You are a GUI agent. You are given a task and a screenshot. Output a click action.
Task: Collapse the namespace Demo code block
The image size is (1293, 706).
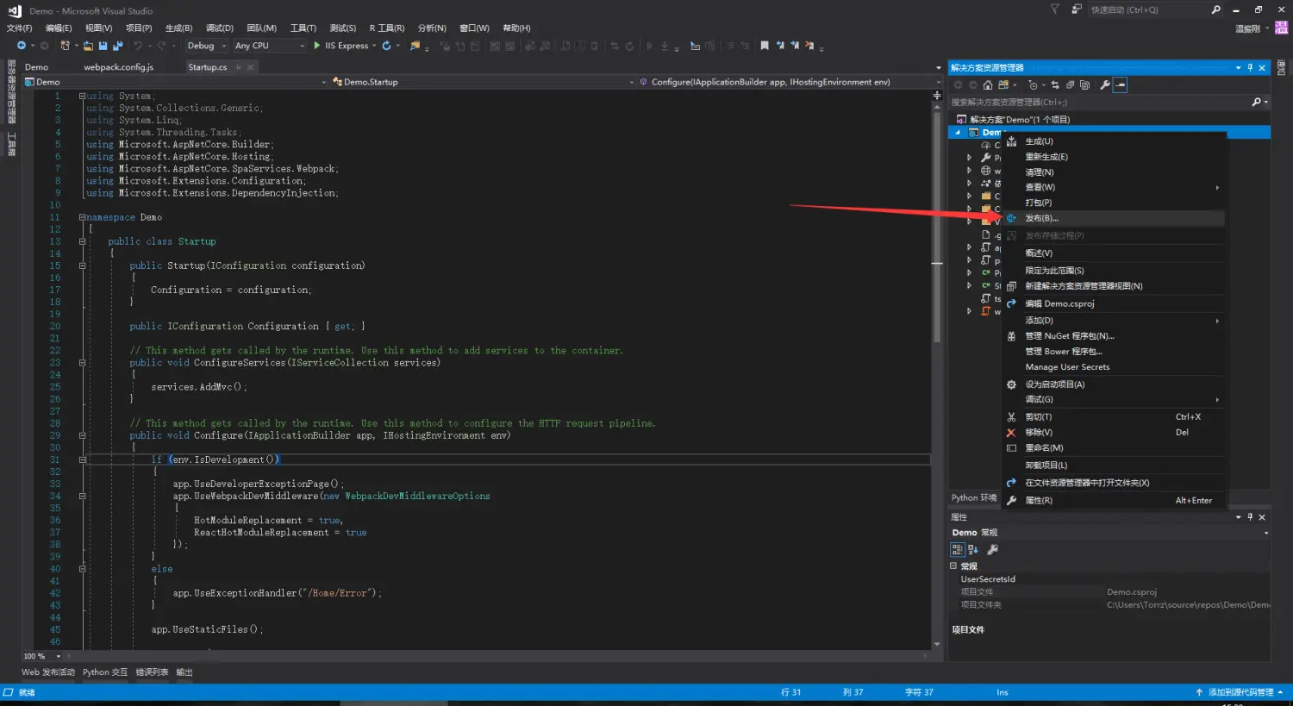point(82,217)
